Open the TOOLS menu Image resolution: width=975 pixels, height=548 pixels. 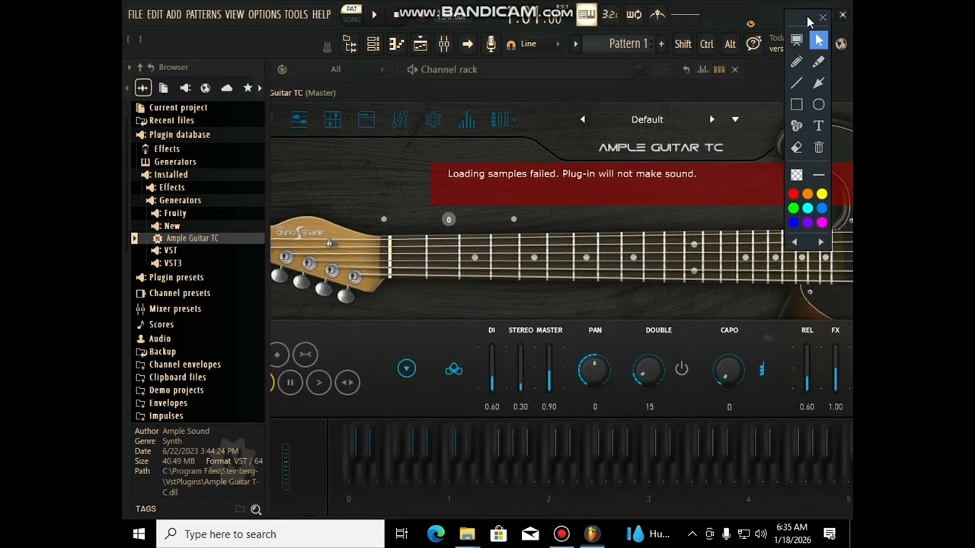296,14
